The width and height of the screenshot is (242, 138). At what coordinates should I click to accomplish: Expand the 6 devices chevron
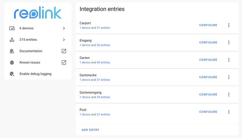click(64, 28)
